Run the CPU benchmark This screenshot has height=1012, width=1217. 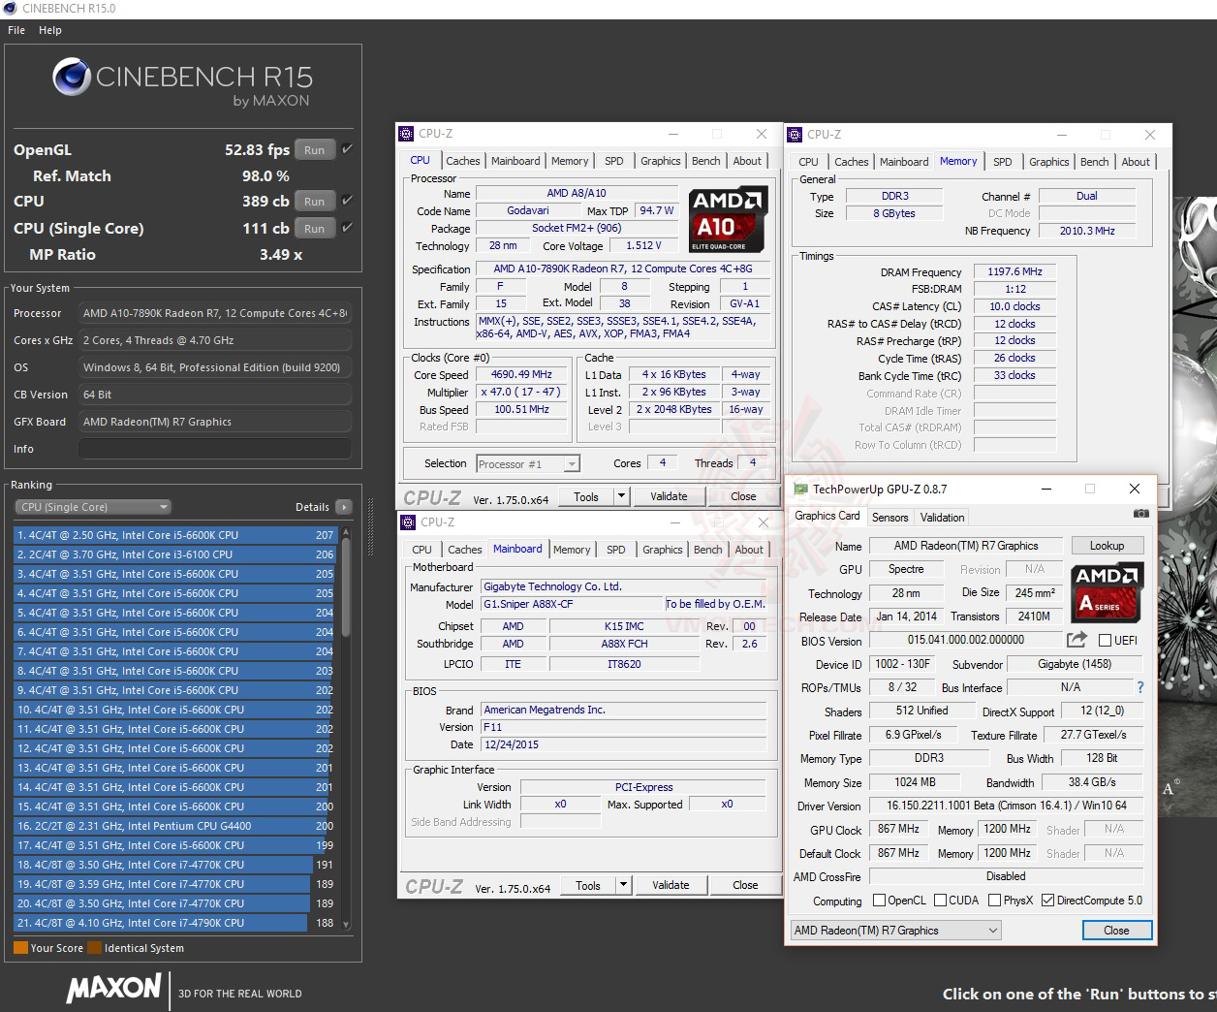point(315,202)
